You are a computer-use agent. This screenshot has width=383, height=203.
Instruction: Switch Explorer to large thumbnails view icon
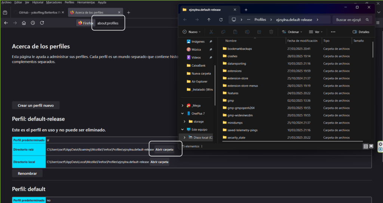pyautogui.click(x=371, y=146)
